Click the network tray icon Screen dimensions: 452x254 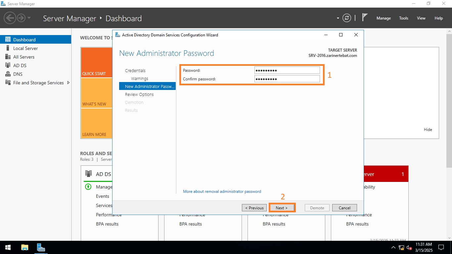coord(401,247)
